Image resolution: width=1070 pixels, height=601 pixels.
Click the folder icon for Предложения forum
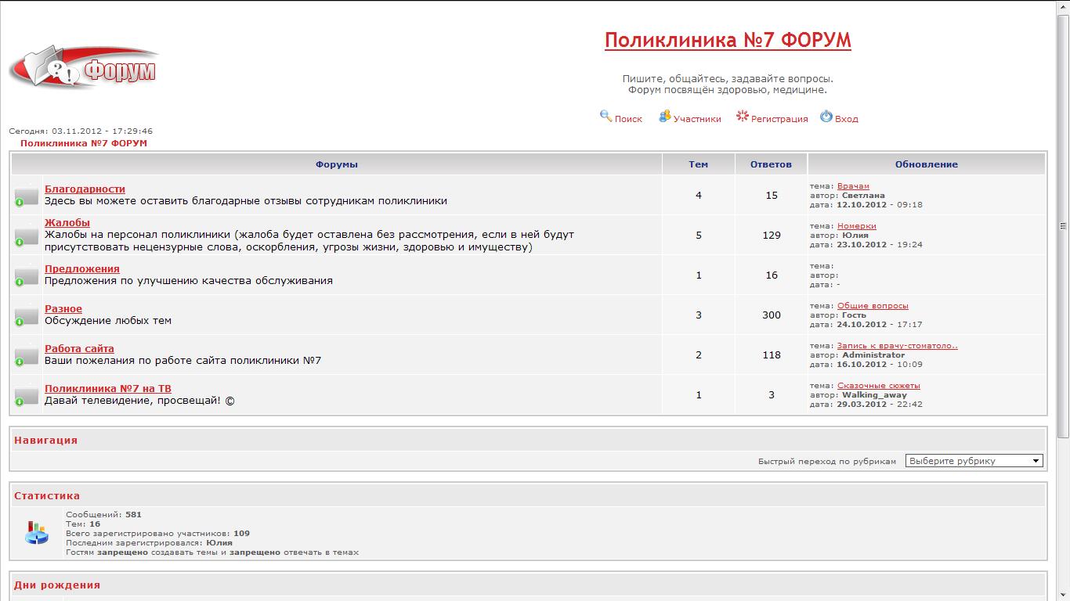point(27,275)
